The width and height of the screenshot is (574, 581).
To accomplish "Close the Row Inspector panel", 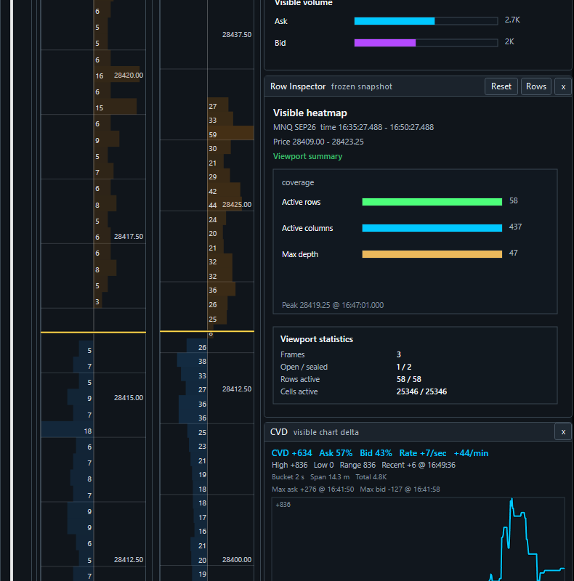I will click(x=563, y=86).
